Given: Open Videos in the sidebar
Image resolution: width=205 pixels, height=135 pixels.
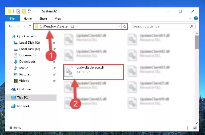Looking at the screenshot, I should (x=24, y=81).
